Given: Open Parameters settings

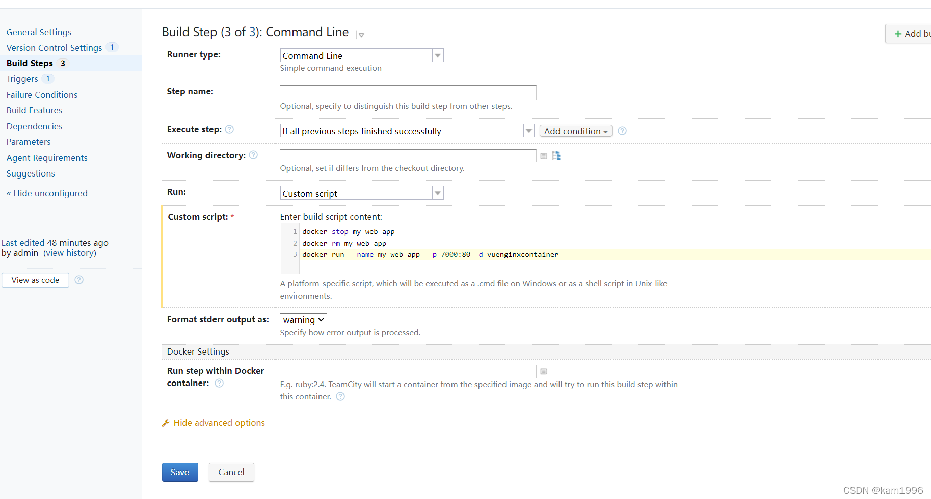Looking at the screenshot, I should click(x=29, y=142).
